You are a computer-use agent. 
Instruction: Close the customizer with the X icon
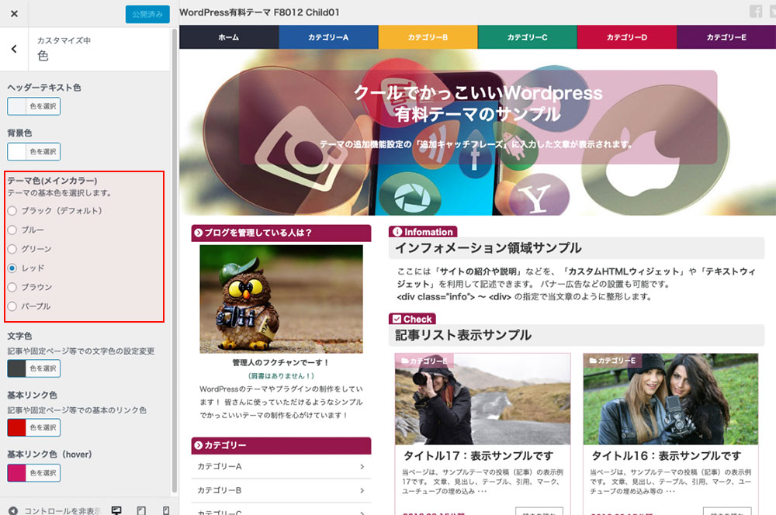[14, 14]
